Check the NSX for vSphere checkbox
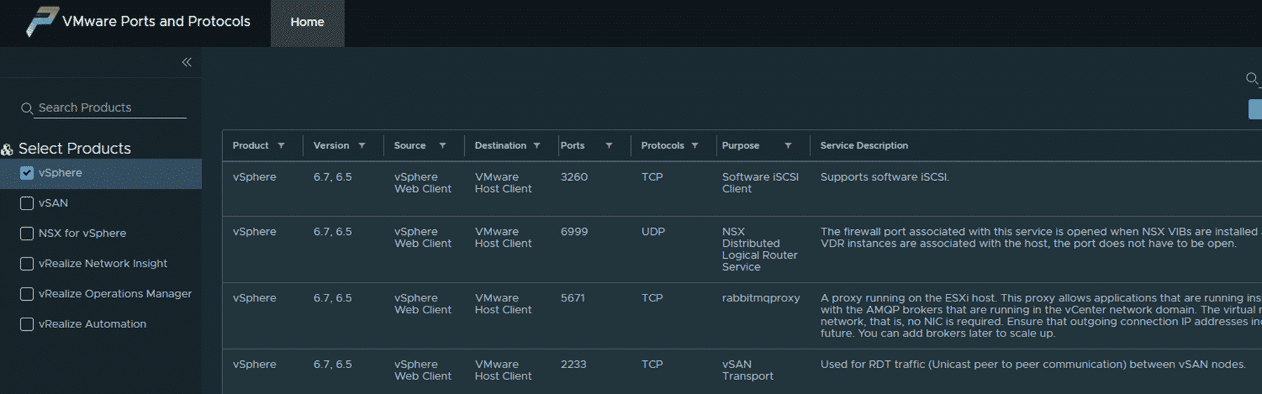This screenshot has height=394, width=1262. [x=27, y=233]
